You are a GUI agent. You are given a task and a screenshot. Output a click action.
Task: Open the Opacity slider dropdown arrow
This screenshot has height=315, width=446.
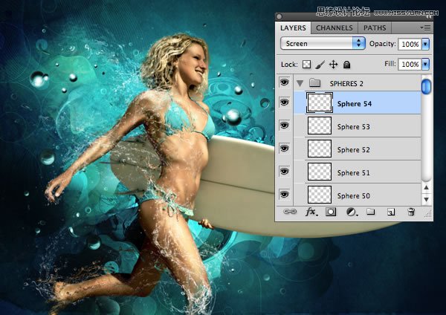425,44
